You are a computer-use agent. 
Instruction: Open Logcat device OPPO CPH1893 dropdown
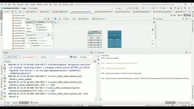point(12,57)
